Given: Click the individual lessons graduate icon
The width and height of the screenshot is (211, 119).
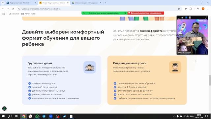Looking at the screenshot, I should point(175,67).
